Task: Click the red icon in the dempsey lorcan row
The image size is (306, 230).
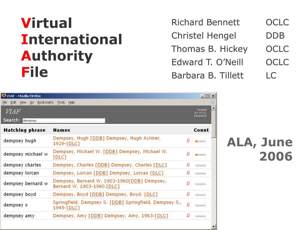Action: coord(188,173)
